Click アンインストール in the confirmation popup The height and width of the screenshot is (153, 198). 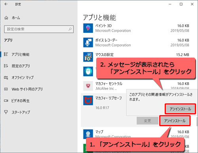click(x=180, y=109)
